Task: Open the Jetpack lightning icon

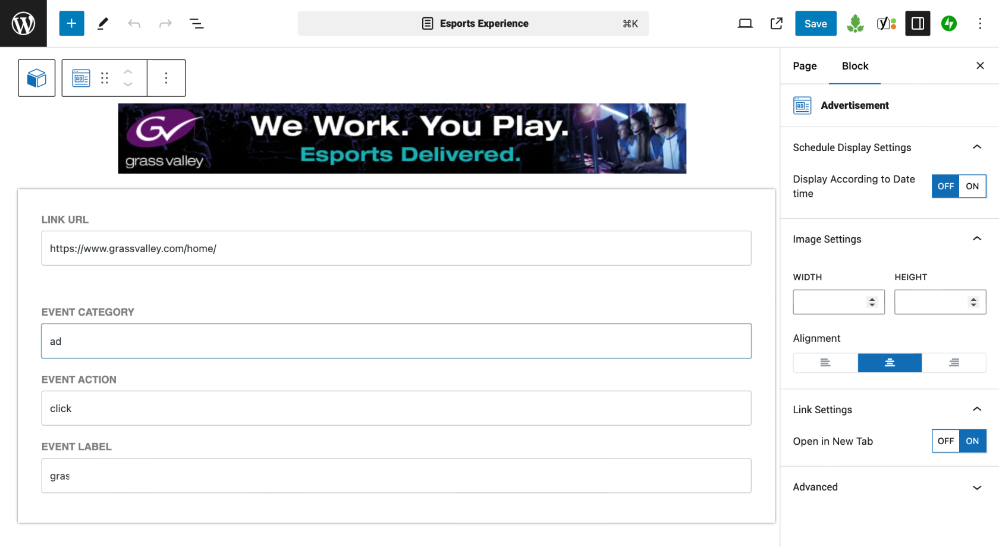Action: click(949, 23)
